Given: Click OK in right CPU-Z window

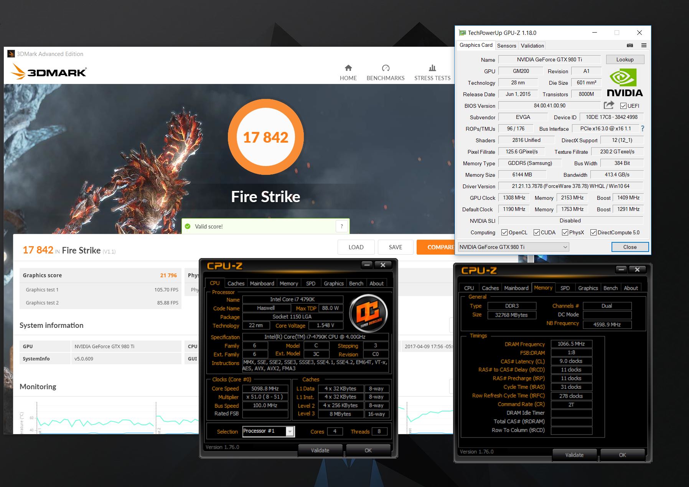Looking at the screenshot, I should 622,455.
